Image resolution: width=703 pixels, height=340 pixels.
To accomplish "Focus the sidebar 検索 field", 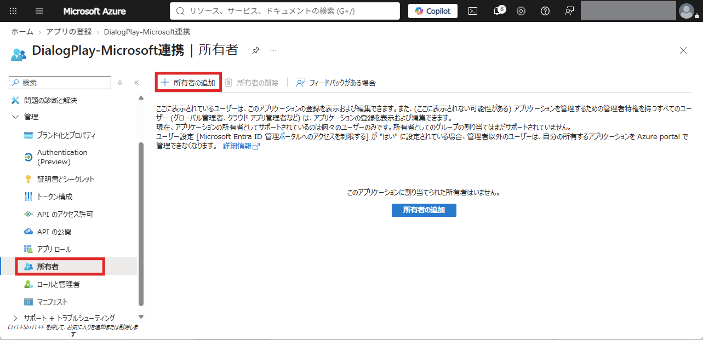I will pyautogui.click(x=60, y=83).
